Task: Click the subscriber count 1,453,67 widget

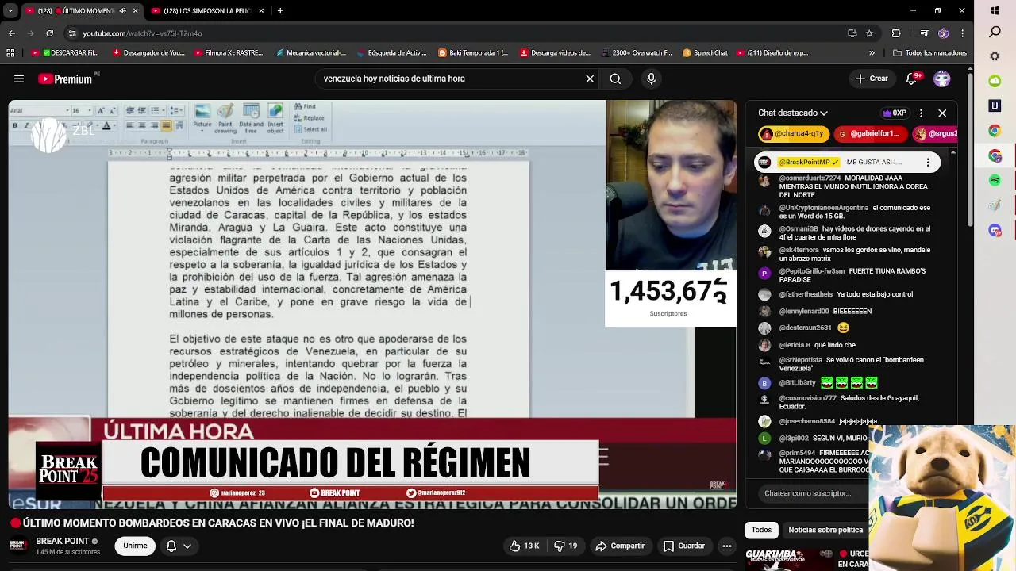Action: 670,298
